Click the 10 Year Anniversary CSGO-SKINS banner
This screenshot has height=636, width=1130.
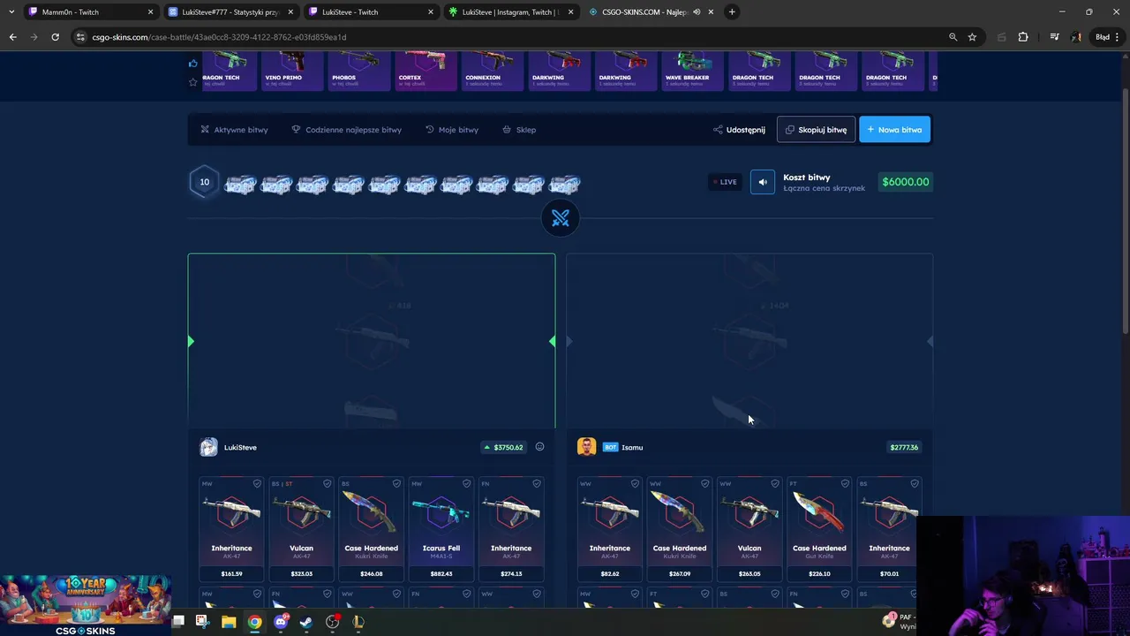coord(86,605)
